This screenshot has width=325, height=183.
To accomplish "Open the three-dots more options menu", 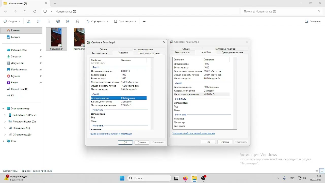I will pos(145,22).
